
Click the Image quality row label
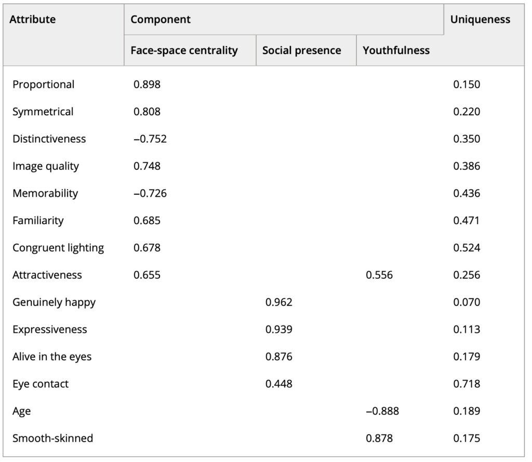click(x=46, y=166)
